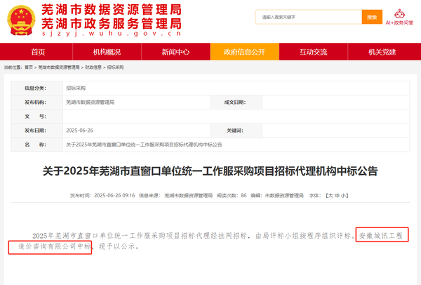
Task: Open the 新闻中心 navigation tab
Action: (x=175, y=52)
